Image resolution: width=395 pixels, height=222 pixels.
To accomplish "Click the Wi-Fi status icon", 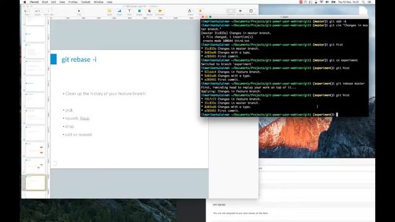I will tap(322, 2).
